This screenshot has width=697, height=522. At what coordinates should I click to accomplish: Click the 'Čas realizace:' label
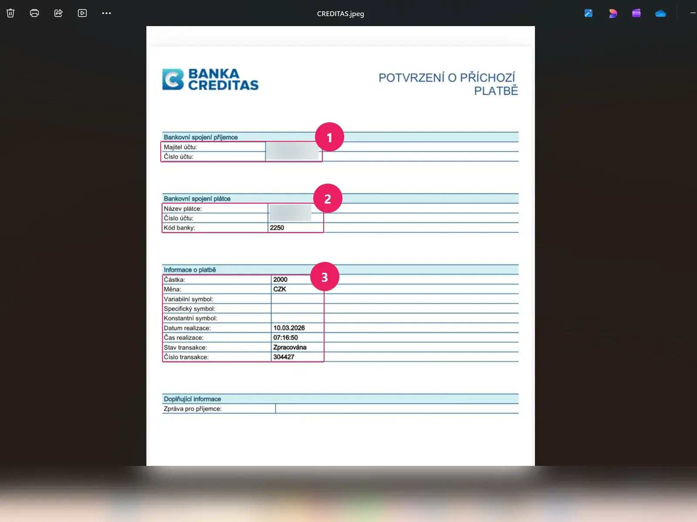tap(183, 338)
